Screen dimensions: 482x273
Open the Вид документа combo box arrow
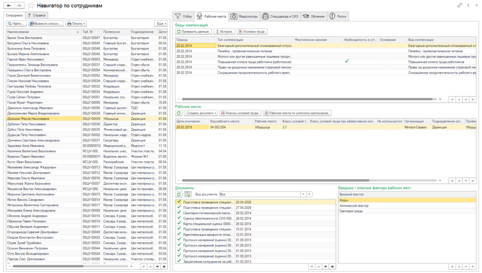(303, 194)
